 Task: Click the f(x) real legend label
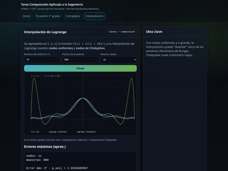tap(35, 132)
